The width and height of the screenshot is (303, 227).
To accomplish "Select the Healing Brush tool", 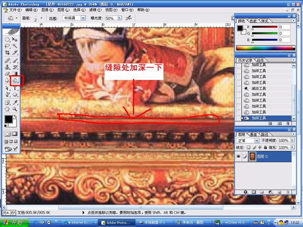I will pos(7,61).
